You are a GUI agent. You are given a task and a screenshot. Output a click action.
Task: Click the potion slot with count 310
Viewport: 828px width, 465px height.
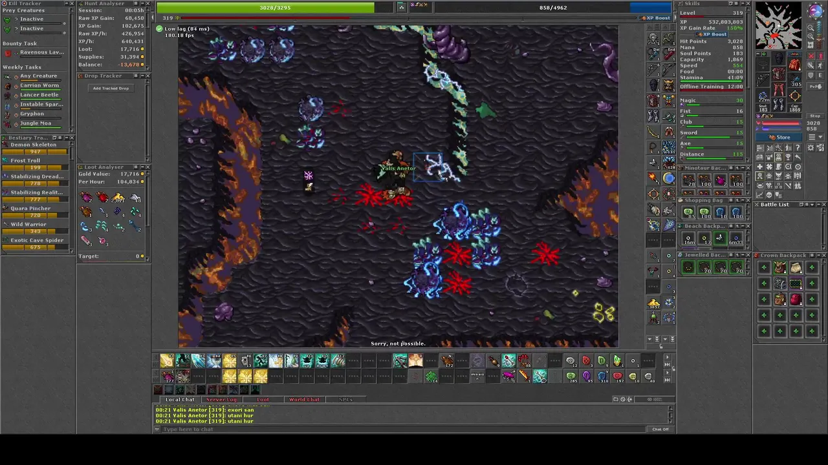pos(602,377)
